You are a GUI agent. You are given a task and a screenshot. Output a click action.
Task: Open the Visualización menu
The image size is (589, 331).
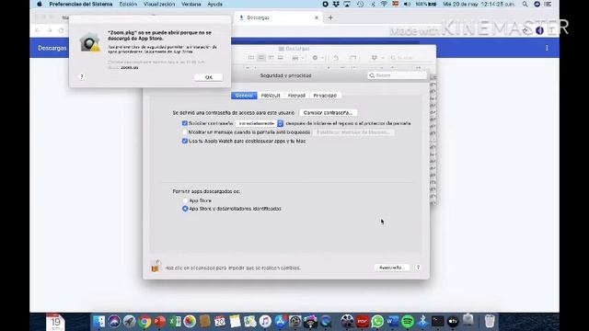pos(159,4)
